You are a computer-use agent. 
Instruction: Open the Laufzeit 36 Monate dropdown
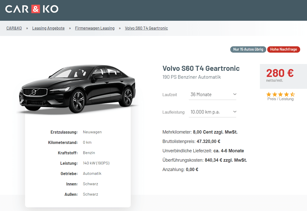(x=213, y=94)
